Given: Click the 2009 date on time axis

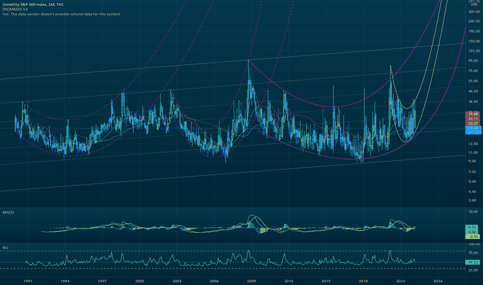Looking at the screenshot, I should 251,281.
